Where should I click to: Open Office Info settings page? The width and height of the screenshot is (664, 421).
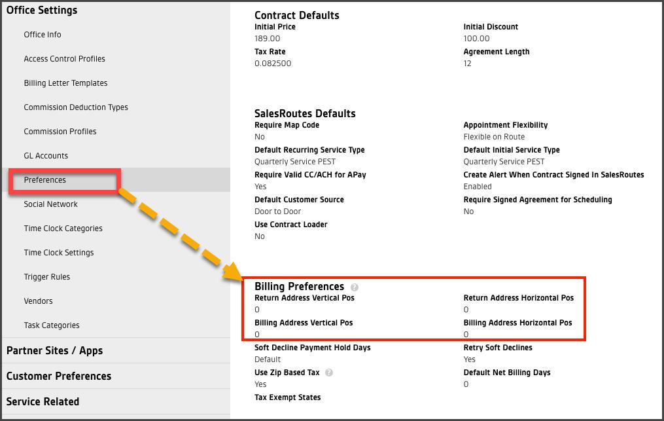pos(43,35)
